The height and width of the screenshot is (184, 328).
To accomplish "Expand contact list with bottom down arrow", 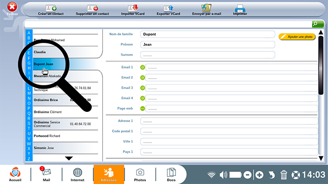I will click(69, 158).
